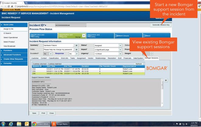Click the Windows Start button
The height and width of the screenshot is (127, 201).
click(x=3, y=124)
